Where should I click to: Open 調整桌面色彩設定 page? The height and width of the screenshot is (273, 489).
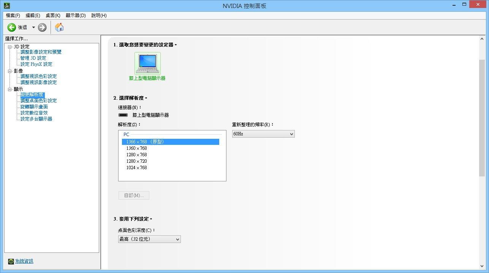coord(38,100)
